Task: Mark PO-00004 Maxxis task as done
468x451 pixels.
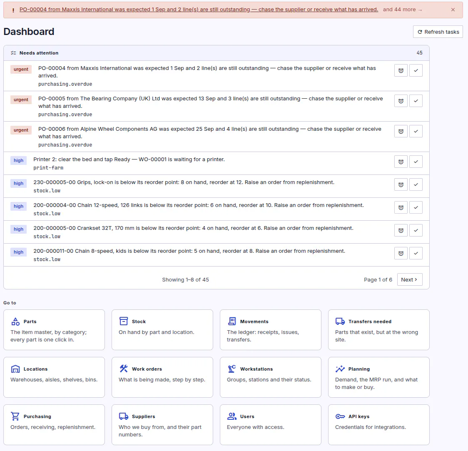Action: [416, 70]
